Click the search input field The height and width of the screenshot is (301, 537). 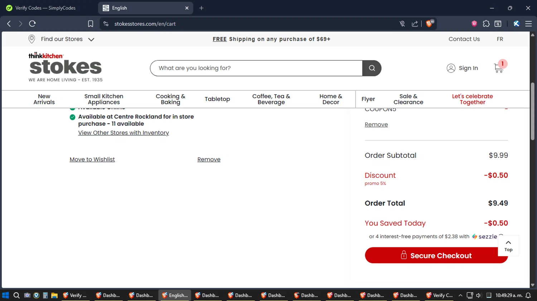tap(256, 68)
